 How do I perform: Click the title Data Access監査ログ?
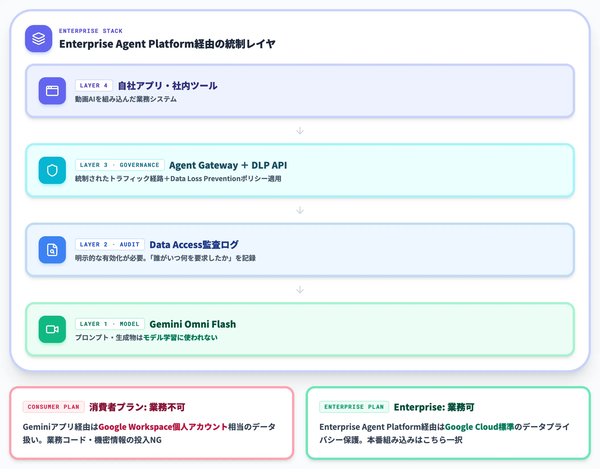[x=194, y=245]
